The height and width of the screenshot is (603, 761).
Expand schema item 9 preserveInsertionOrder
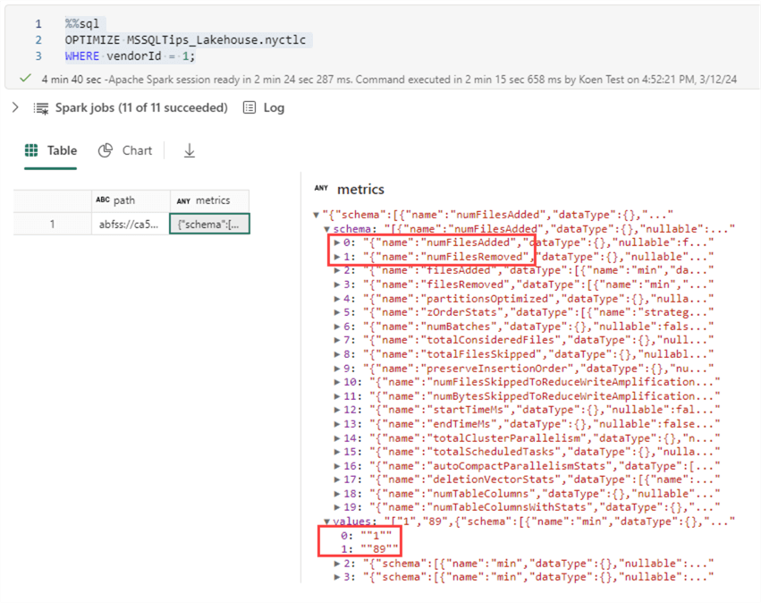(x=337, y=369)
